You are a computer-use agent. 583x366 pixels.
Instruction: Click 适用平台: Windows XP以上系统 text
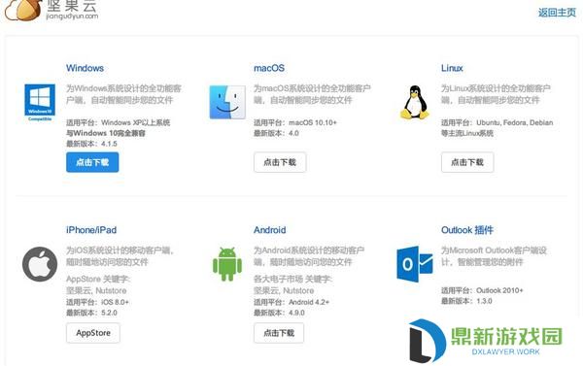[118, 122]
